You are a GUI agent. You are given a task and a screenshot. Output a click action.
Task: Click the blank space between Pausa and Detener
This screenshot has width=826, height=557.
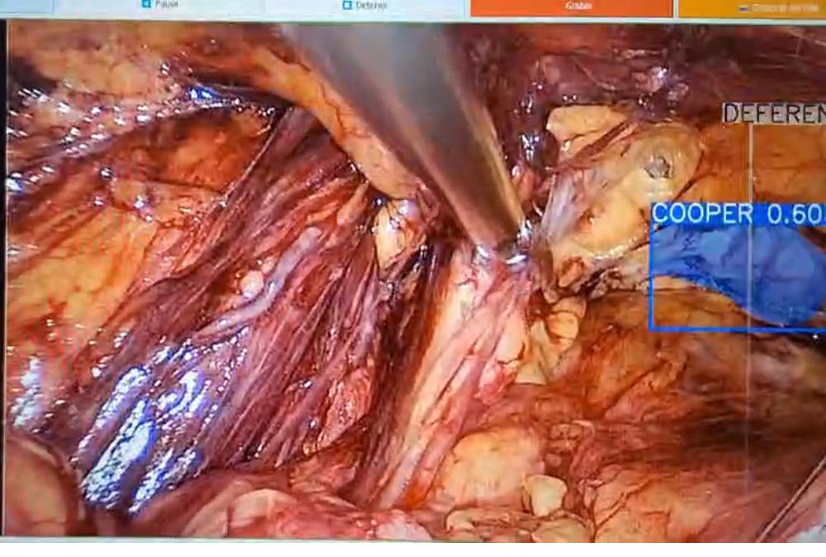(248, 7)
